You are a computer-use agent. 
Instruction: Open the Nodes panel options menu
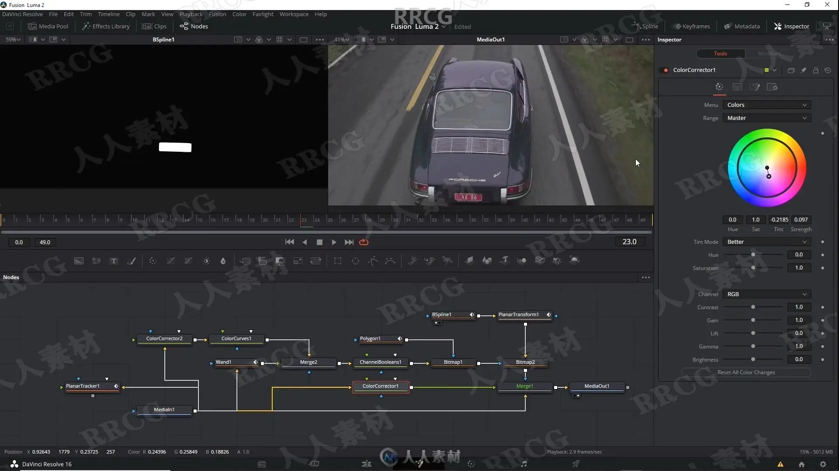pyautogui.click(x=645, y=277)
